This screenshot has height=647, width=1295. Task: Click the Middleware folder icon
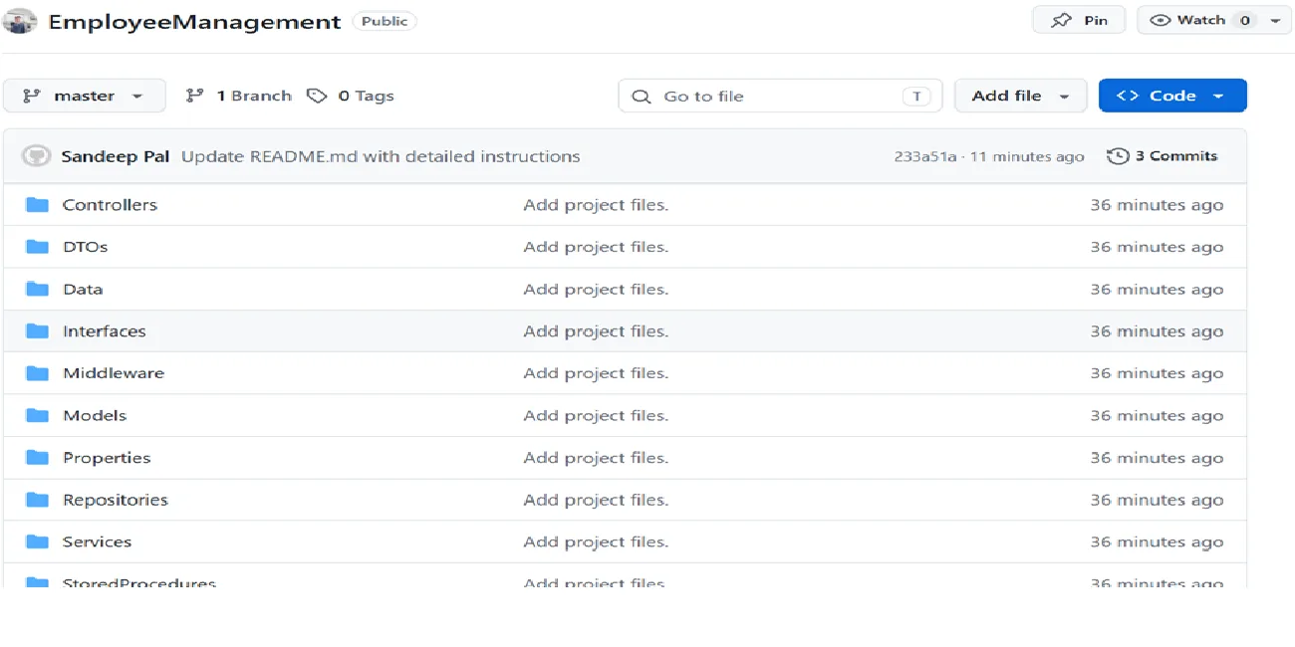coord(38,373)
